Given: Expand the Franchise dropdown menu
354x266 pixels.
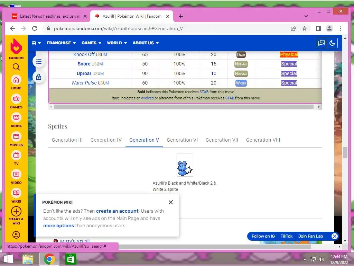Looking at the screenshot, I should [61, 43].
